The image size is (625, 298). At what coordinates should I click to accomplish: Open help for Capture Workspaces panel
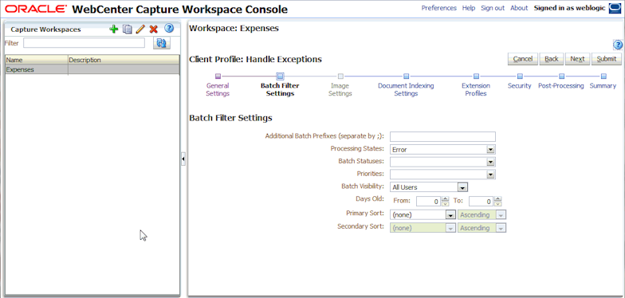tap(169, 29)
